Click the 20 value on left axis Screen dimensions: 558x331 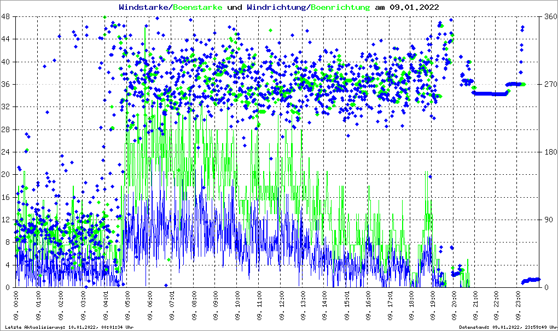pyautogui.click(x=7, y=174)
